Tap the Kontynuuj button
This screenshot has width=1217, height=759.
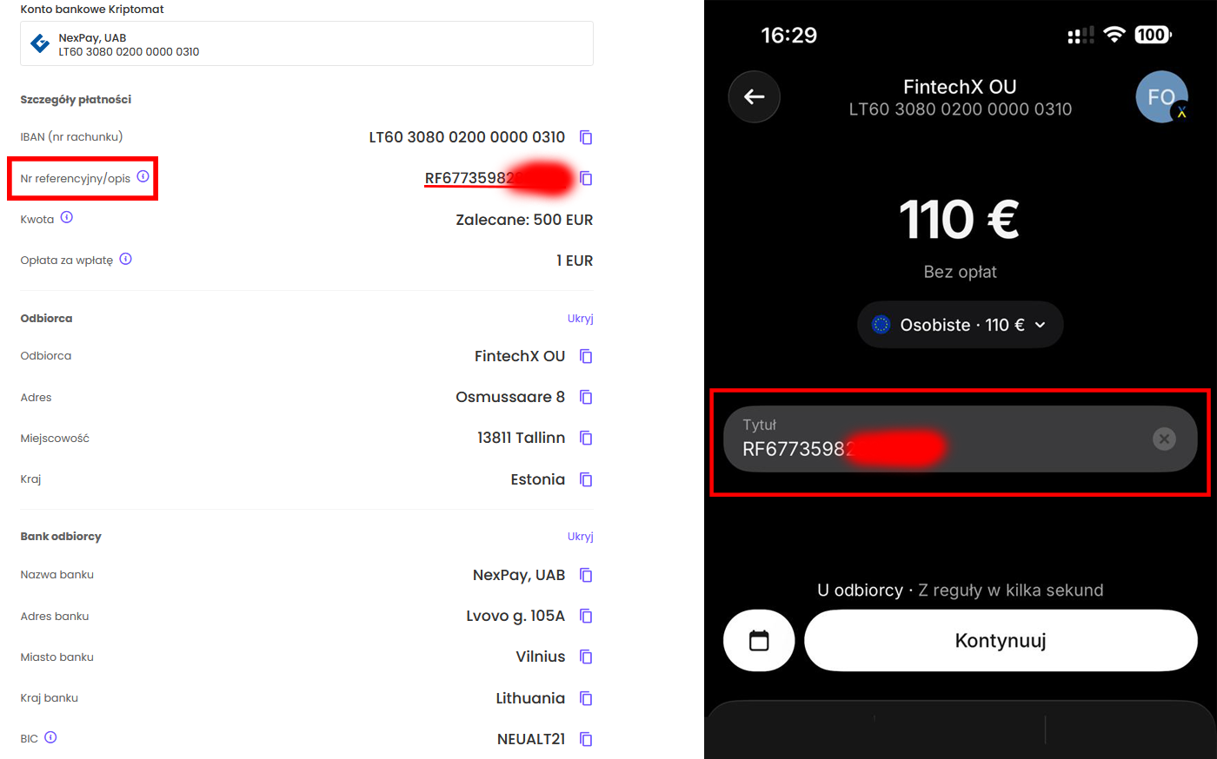(x=1001, y=641)
